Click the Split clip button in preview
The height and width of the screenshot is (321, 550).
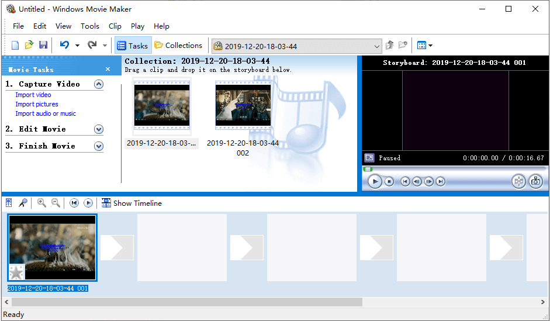518,181
